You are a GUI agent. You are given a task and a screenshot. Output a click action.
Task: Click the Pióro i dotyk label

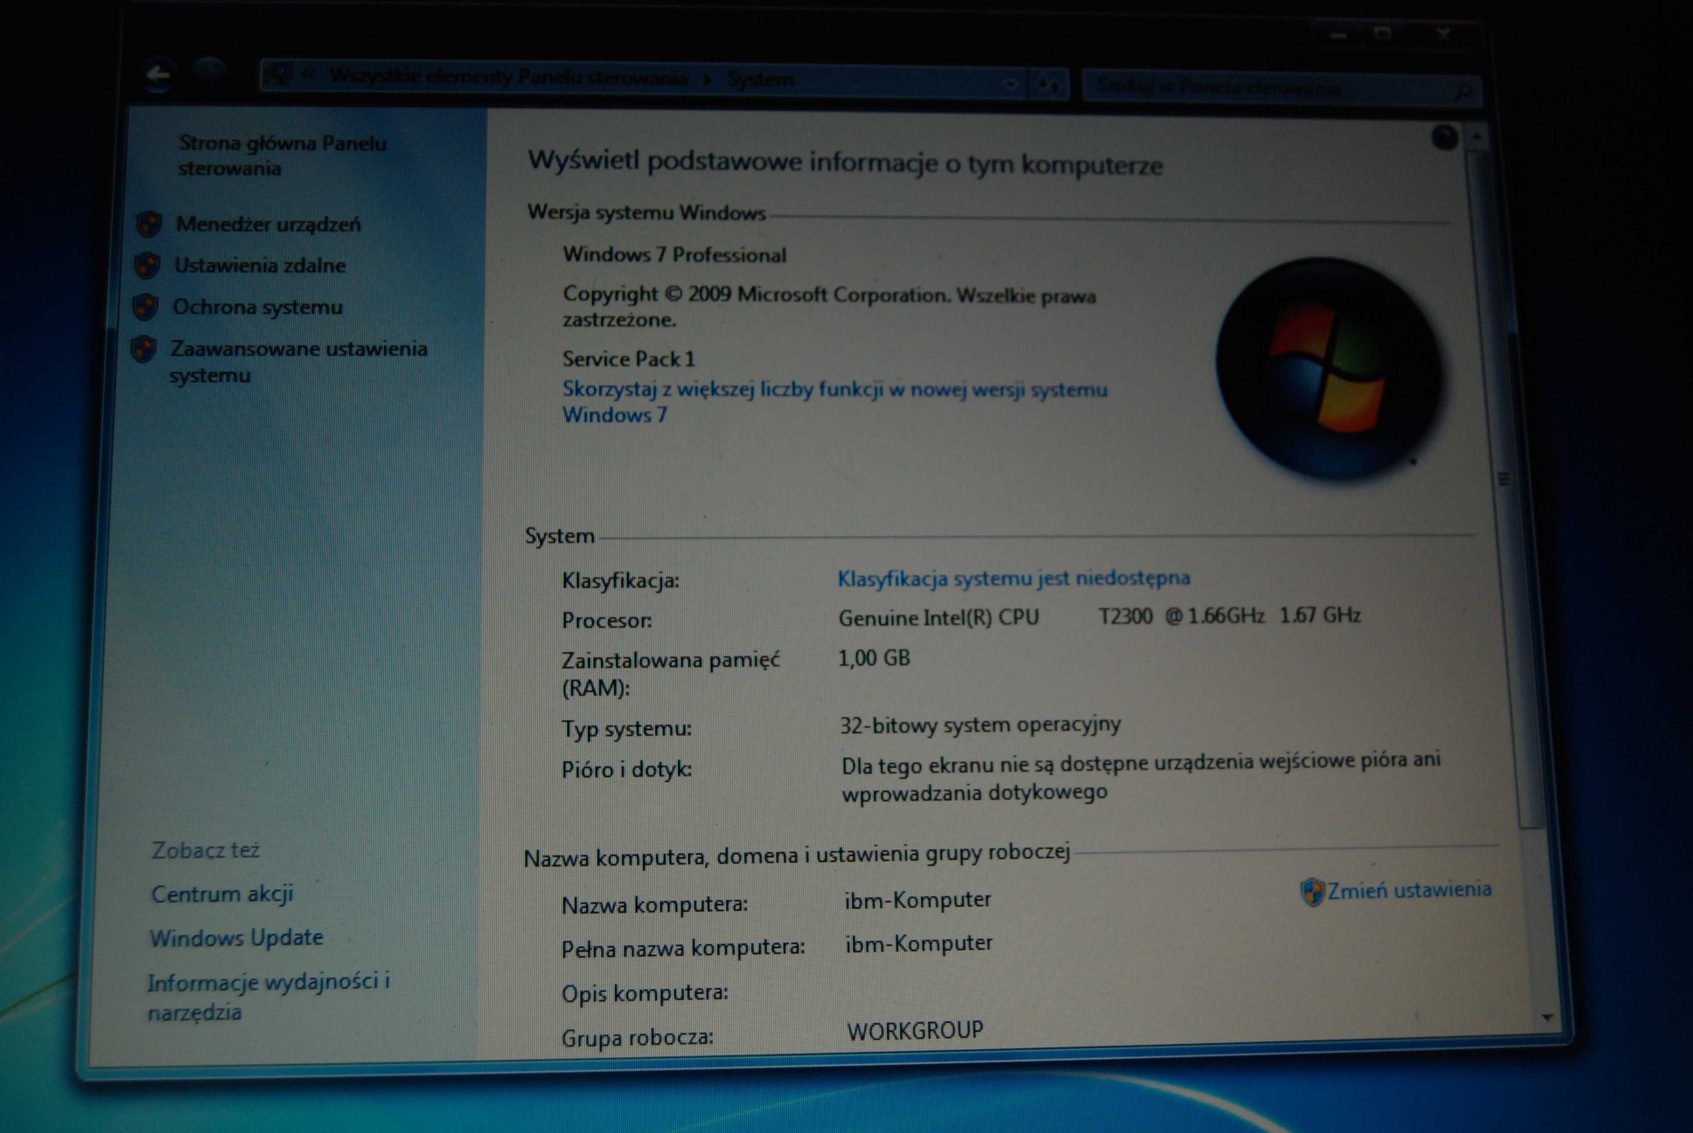[627, 770]
